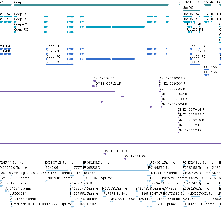Image resolution: width=221 pixels, height=208 pixels.
Task: Select the EP08246.3prime label
Action: pyautogui.click(x=84, y=199)
